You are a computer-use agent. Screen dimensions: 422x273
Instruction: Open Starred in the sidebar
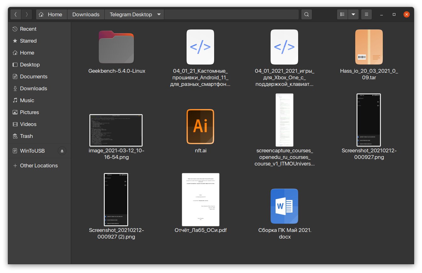pos(40,41)
